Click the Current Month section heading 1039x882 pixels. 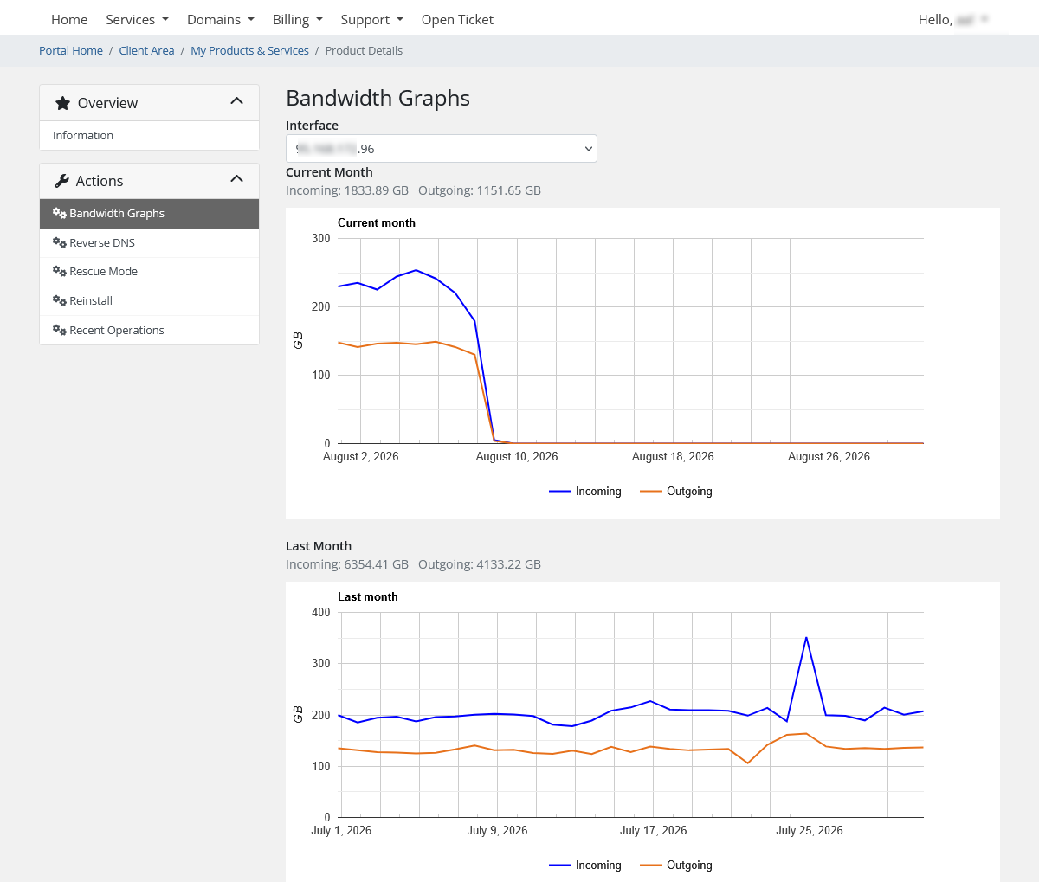click(x=329, y=172)
